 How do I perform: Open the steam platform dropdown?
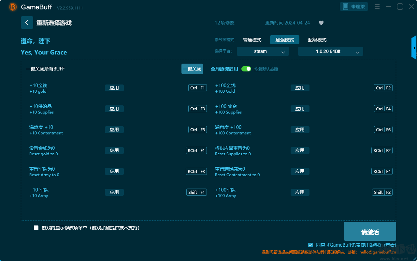click(x=263, y=51)
